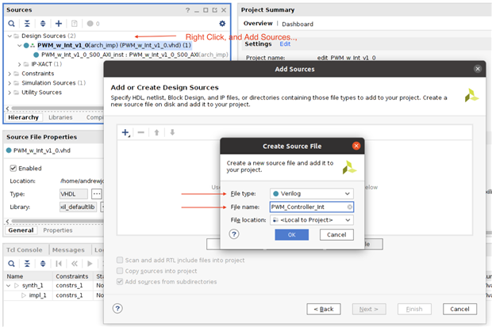Toggle Copy sources into project checkbox
The height and width of the screenshot is (327, 492).
pyautogui.click(x=120, y=271)
